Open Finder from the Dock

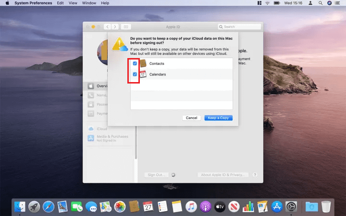point(20,207)
